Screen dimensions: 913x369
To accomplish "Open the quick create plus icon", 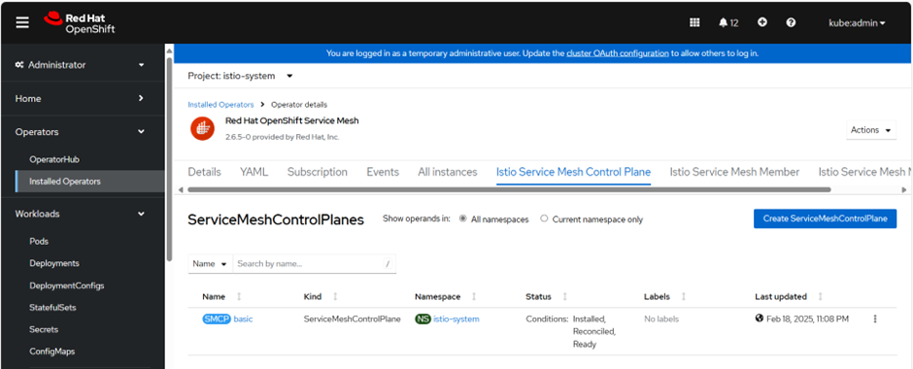I will [x=762, y=22].
